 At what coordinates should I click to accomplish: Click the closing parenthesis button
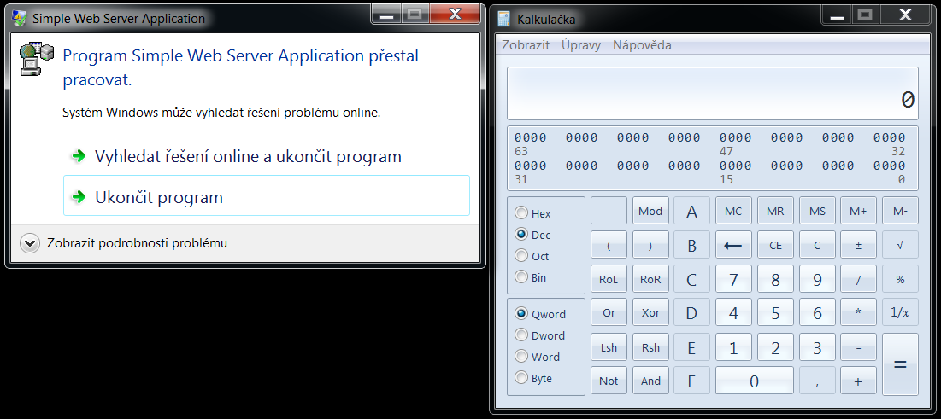click(650, 245)
